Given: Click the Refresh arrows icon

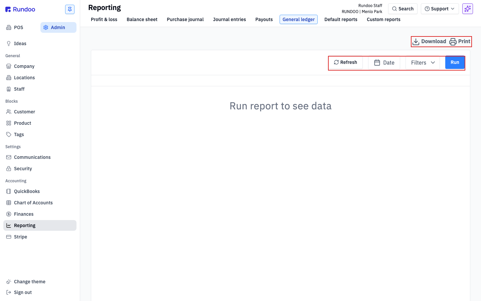Looking at the screenshot, I should tap(336, 63).
